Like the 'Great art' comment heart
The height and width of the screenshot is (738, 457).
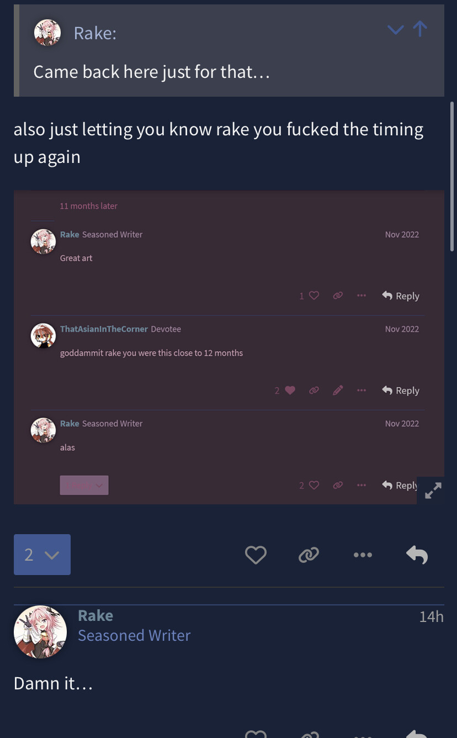pyautogui.click(x=314, y=296)
